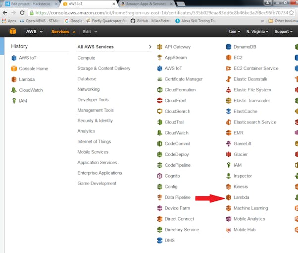The width and height of the screenshot is (298, 253).
Task: Open the Apps bookmark shortcut
Action: (9, 21)
